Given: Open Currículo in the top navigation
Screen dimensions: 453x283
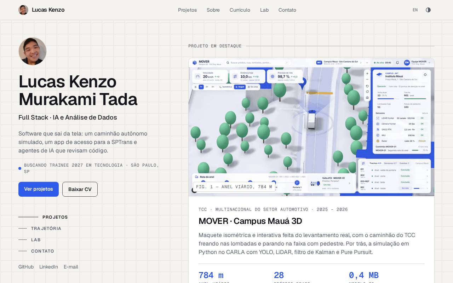Looking at the screenshot, I should click(x=240, y=10).
